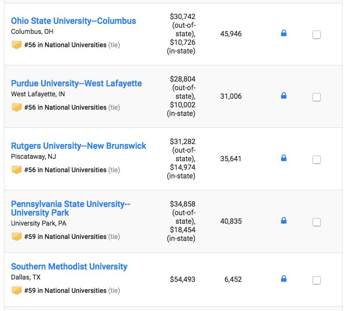This screenshot has width=346, height=311.
Task: Click Penn State's gold ranking badge icon
Action: (x=17, y=237)
